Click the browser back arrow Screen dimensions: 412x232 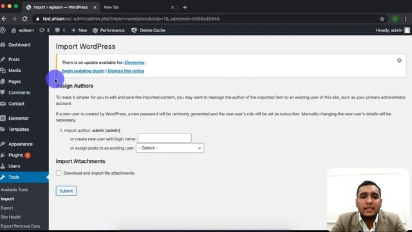(x=4, y=19)
